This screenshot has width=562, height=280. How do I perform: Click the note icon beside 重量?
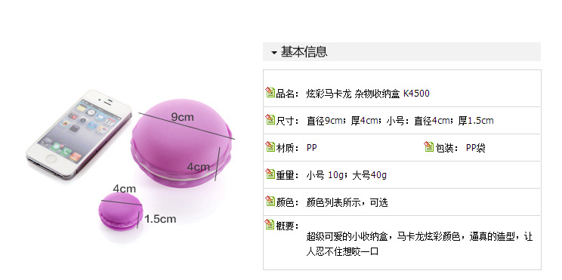click(x=270, y=174)
